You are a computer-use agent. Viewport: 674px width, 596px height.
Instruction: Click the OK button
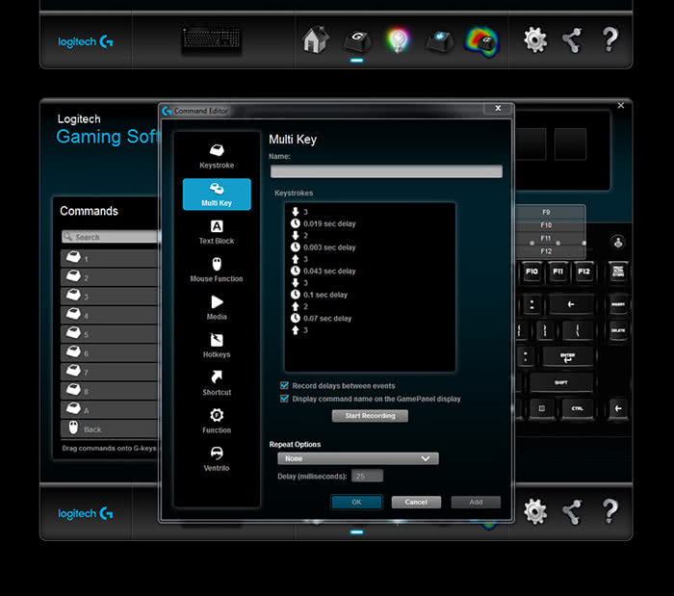tap(356, 502)
